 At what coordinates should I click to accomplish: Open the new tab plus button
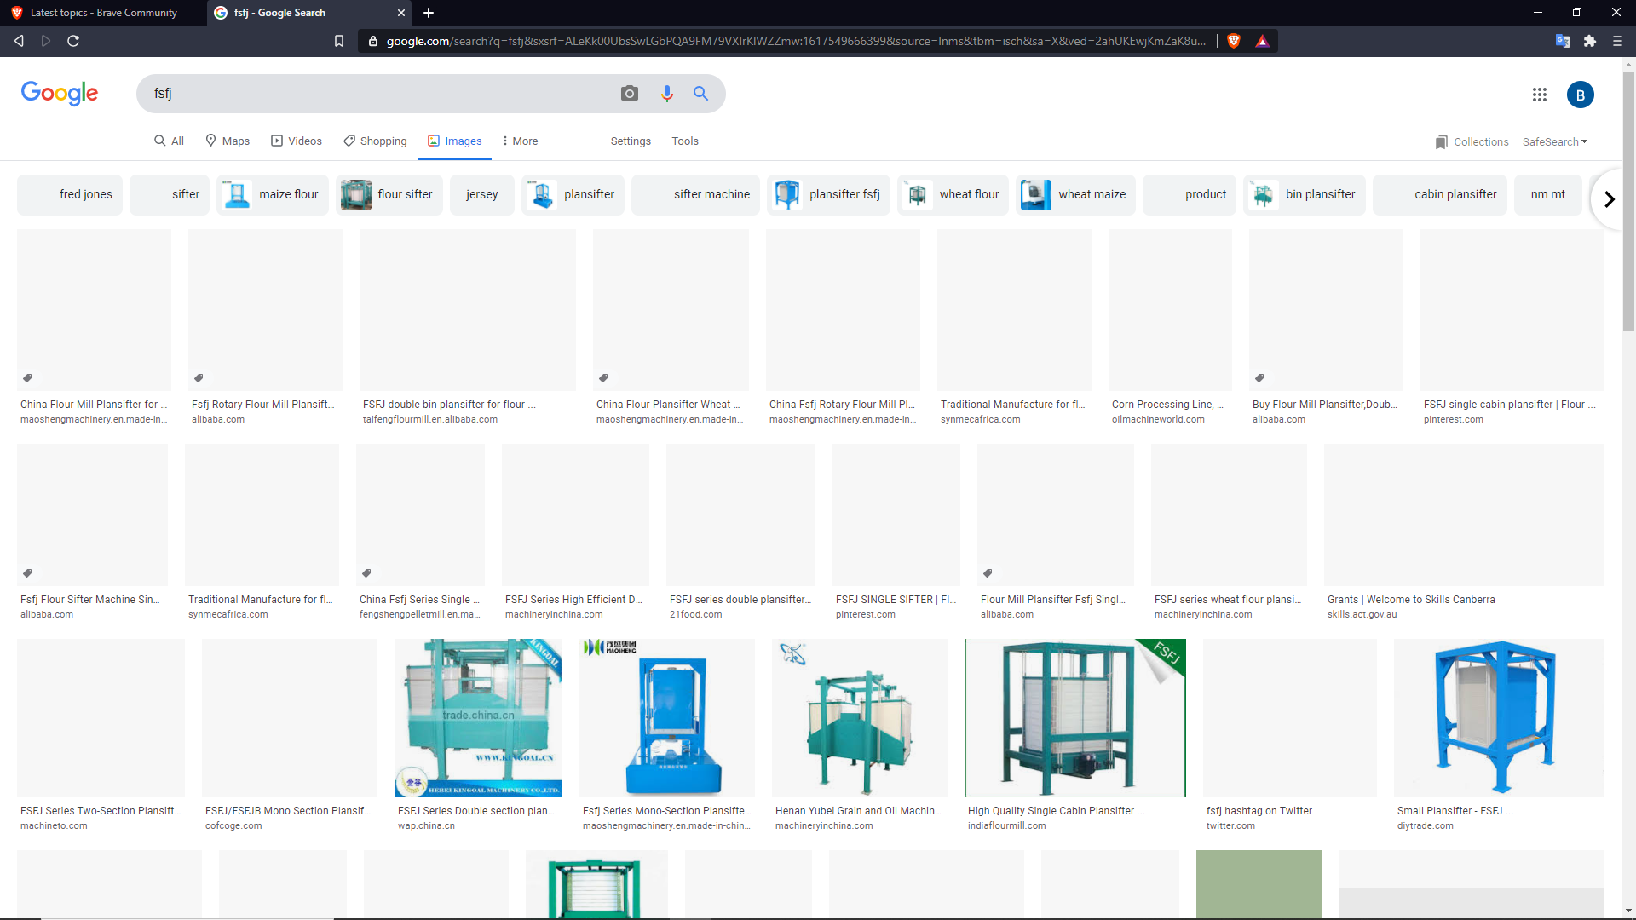[x=429, y=13]
